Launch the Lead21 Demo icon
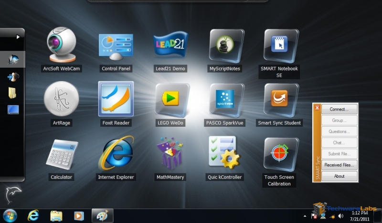Screen dimensions: 382x223 click(x=170, y=44)
